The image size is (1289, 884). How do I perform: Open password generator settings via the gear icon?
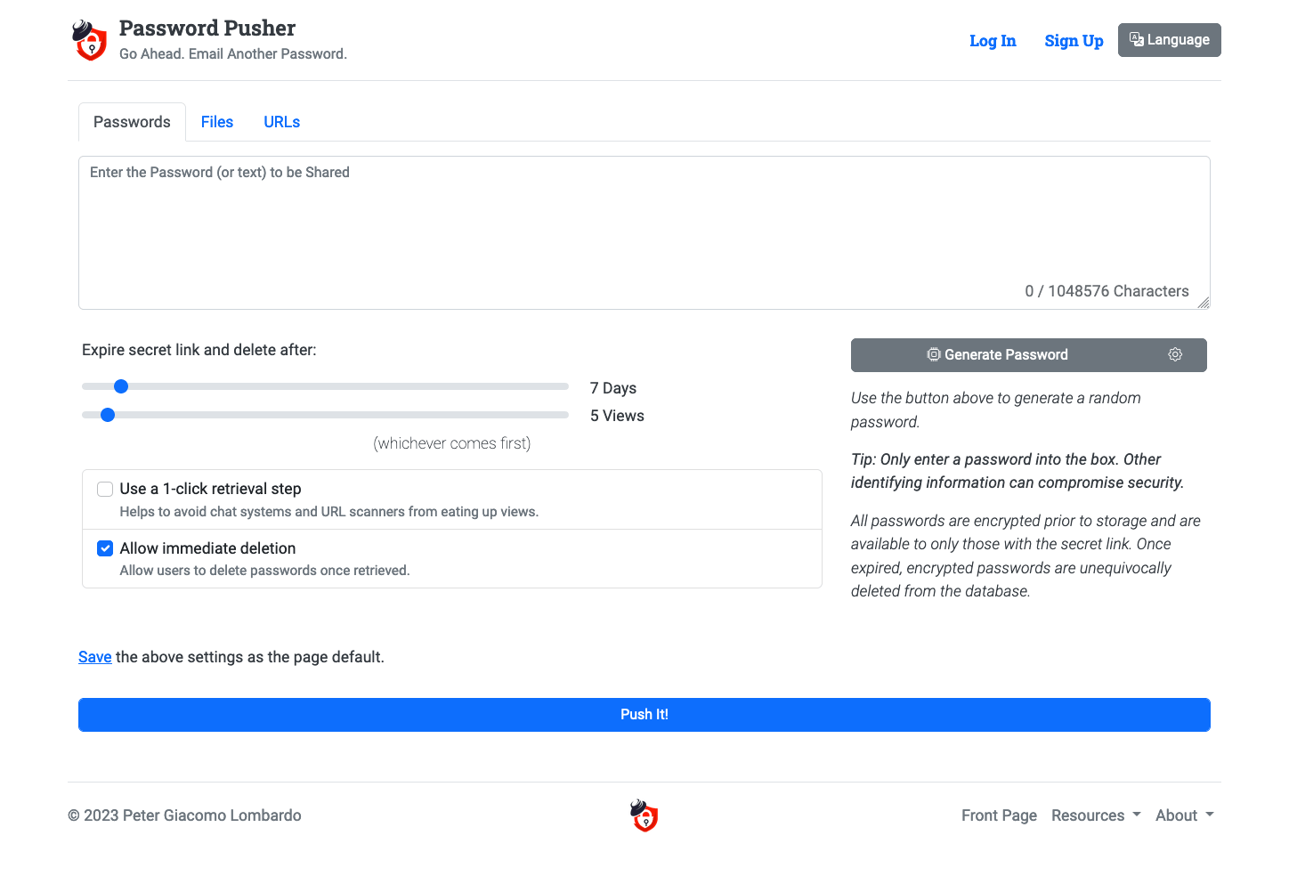[1175, 354]
